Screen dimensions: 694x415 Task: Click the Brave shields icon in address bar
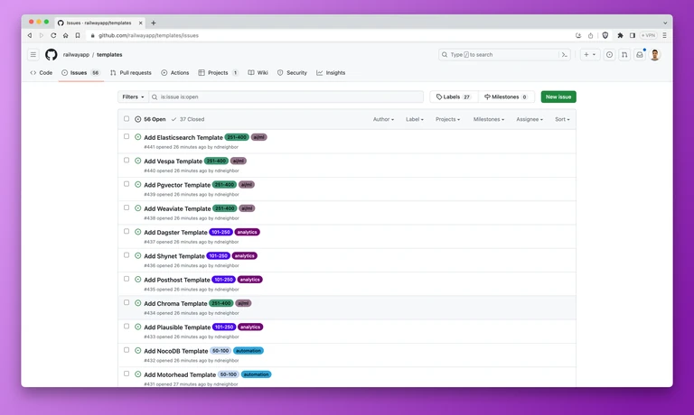pyautogui.click(x=605, y=35)
